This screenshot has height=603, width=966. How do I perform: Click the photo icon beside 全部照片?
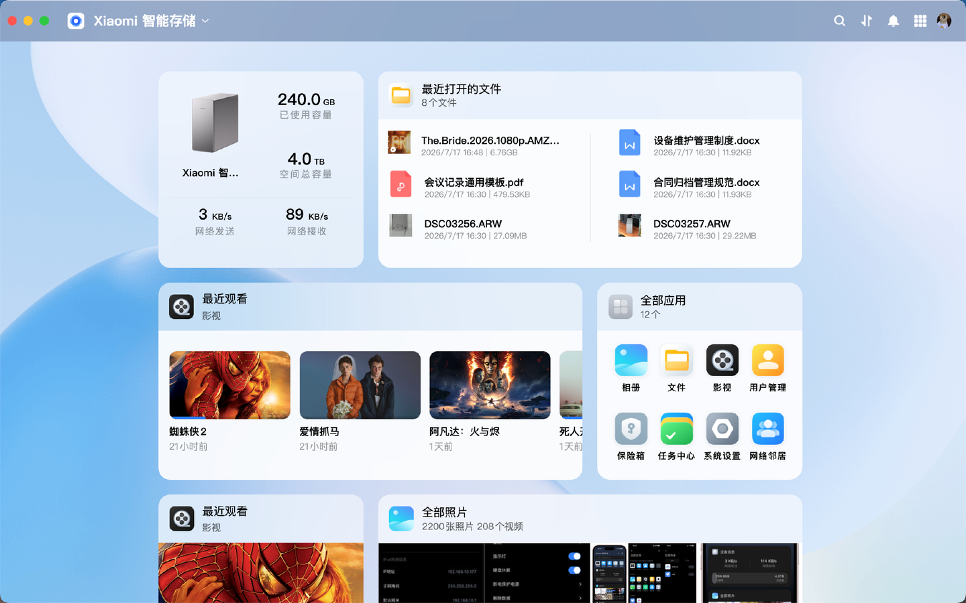pos(401,519)
